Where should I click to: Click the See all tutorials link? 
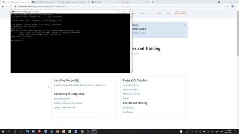click(126, 98)
